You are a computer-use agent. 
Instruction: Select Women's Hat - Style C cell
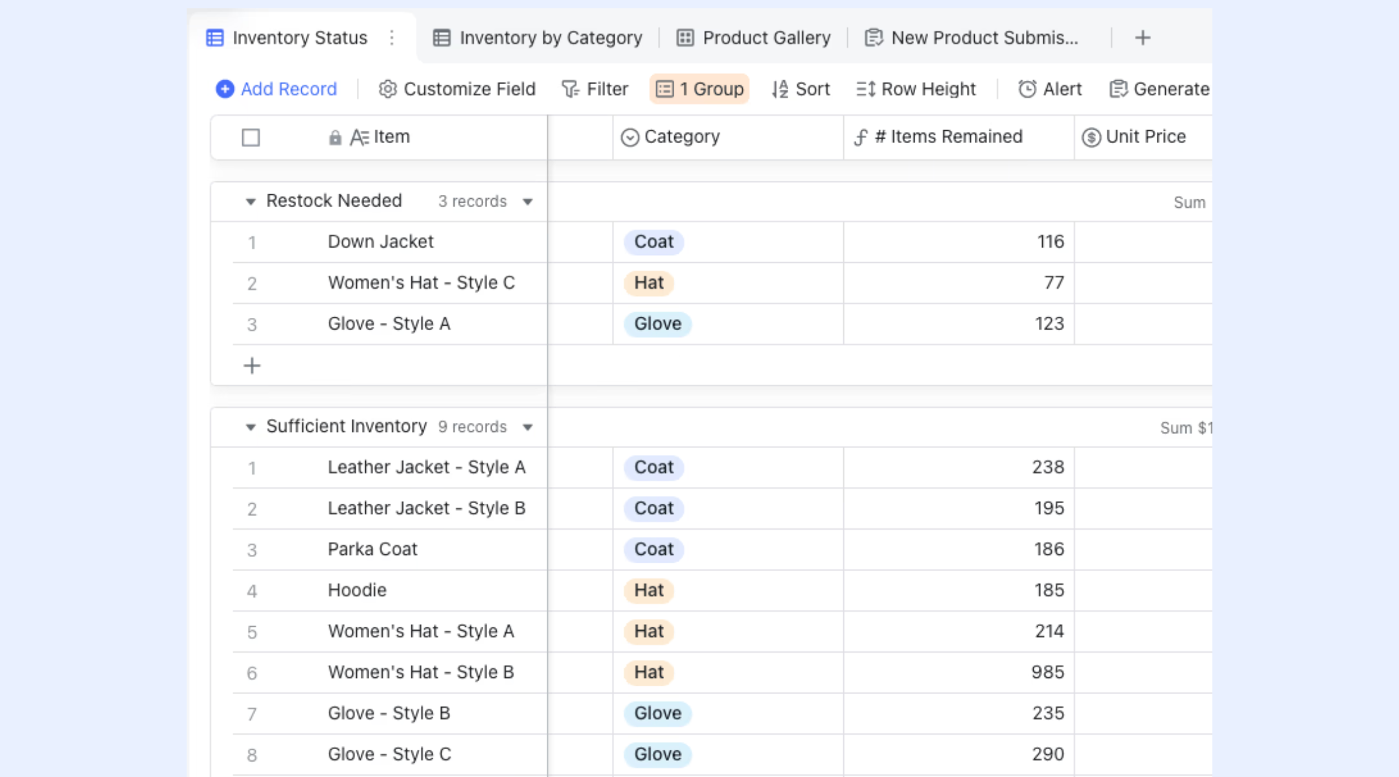[421, 283]
